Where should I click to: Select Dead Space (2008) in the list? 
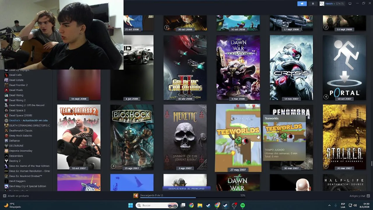click(21, 116)
